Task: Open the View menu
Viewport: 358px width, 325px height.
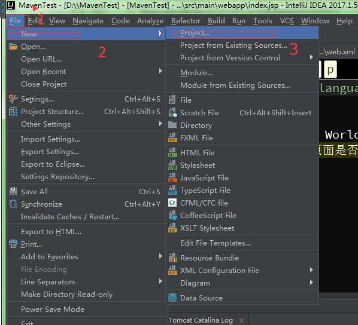Action: (57, 21)
